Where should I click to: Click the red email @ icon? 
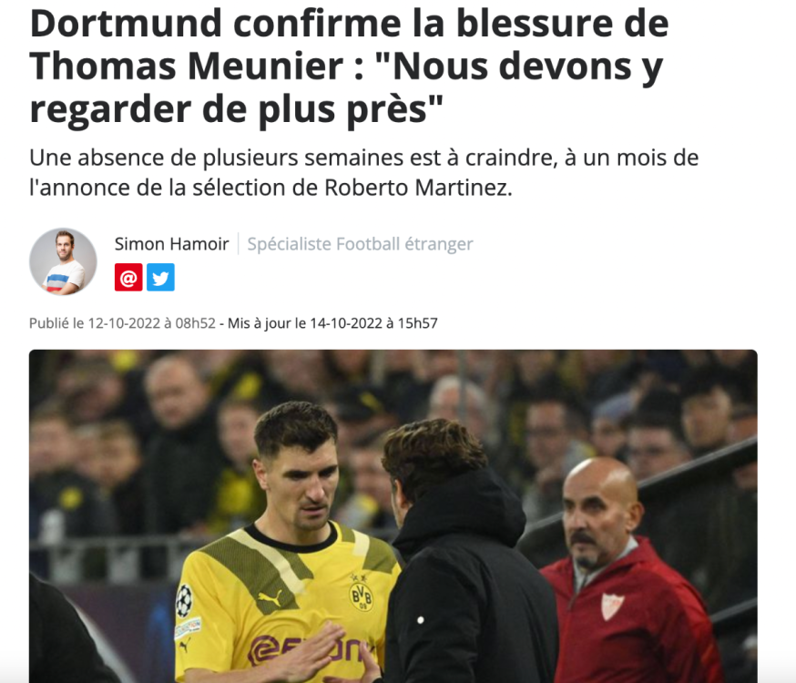[x=128, y=277]
